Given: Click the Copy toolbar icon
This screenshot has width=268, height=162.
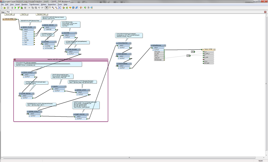Looking at the screenshot, I should point(32,8).
